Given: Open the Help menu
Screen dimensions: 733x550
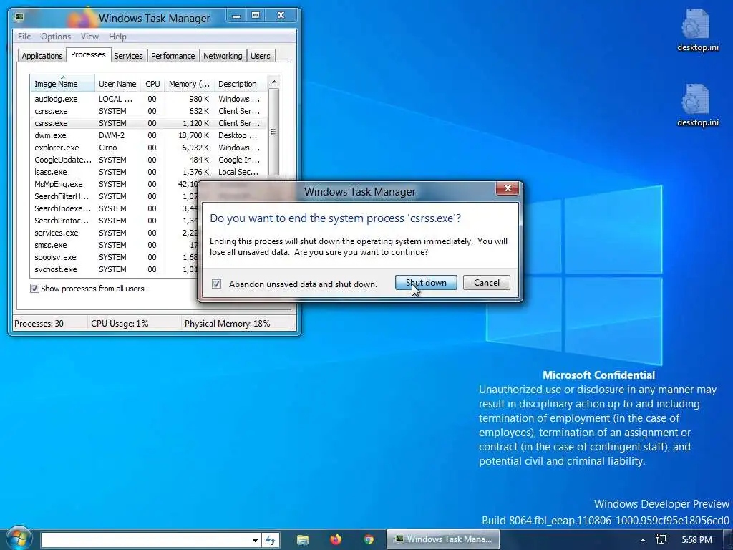Looking at the screenshot, I should pyautogui.click(x=117, y=37).
